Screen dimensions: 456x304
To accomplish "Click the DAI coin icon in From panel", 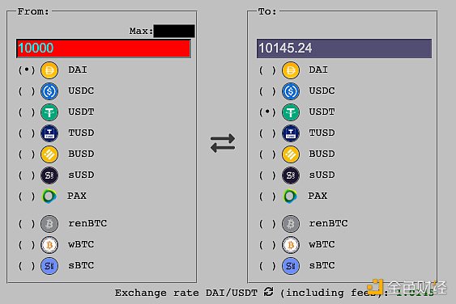I will [49, 70].
